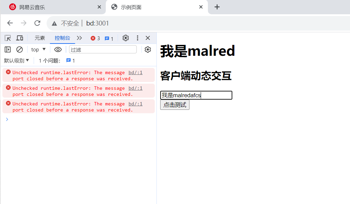Enable inspect element mode

click(x=7, y=38)
